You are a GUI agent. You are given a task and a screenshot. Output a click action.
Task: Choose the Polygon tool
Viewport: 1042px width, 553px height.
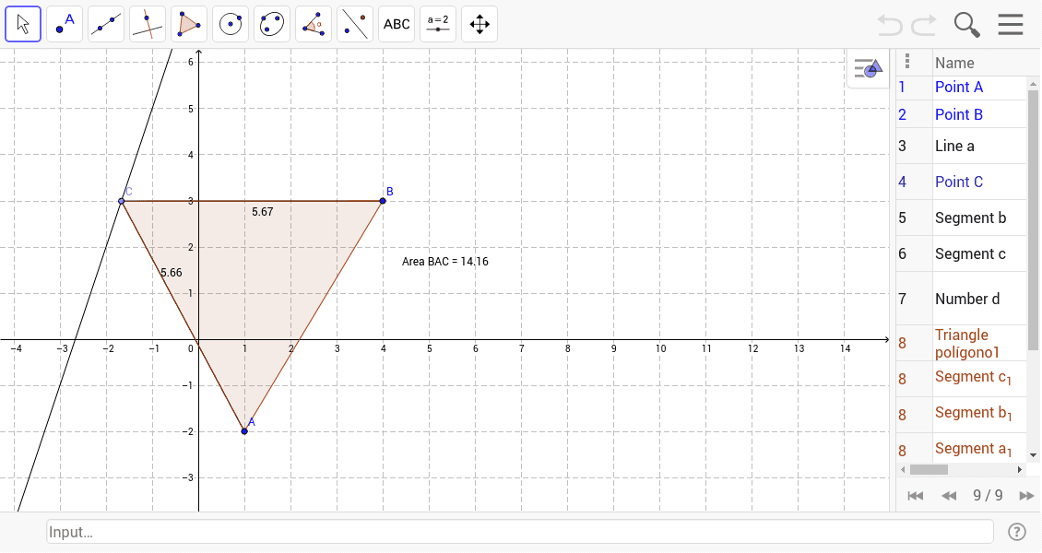pos(188,23)
